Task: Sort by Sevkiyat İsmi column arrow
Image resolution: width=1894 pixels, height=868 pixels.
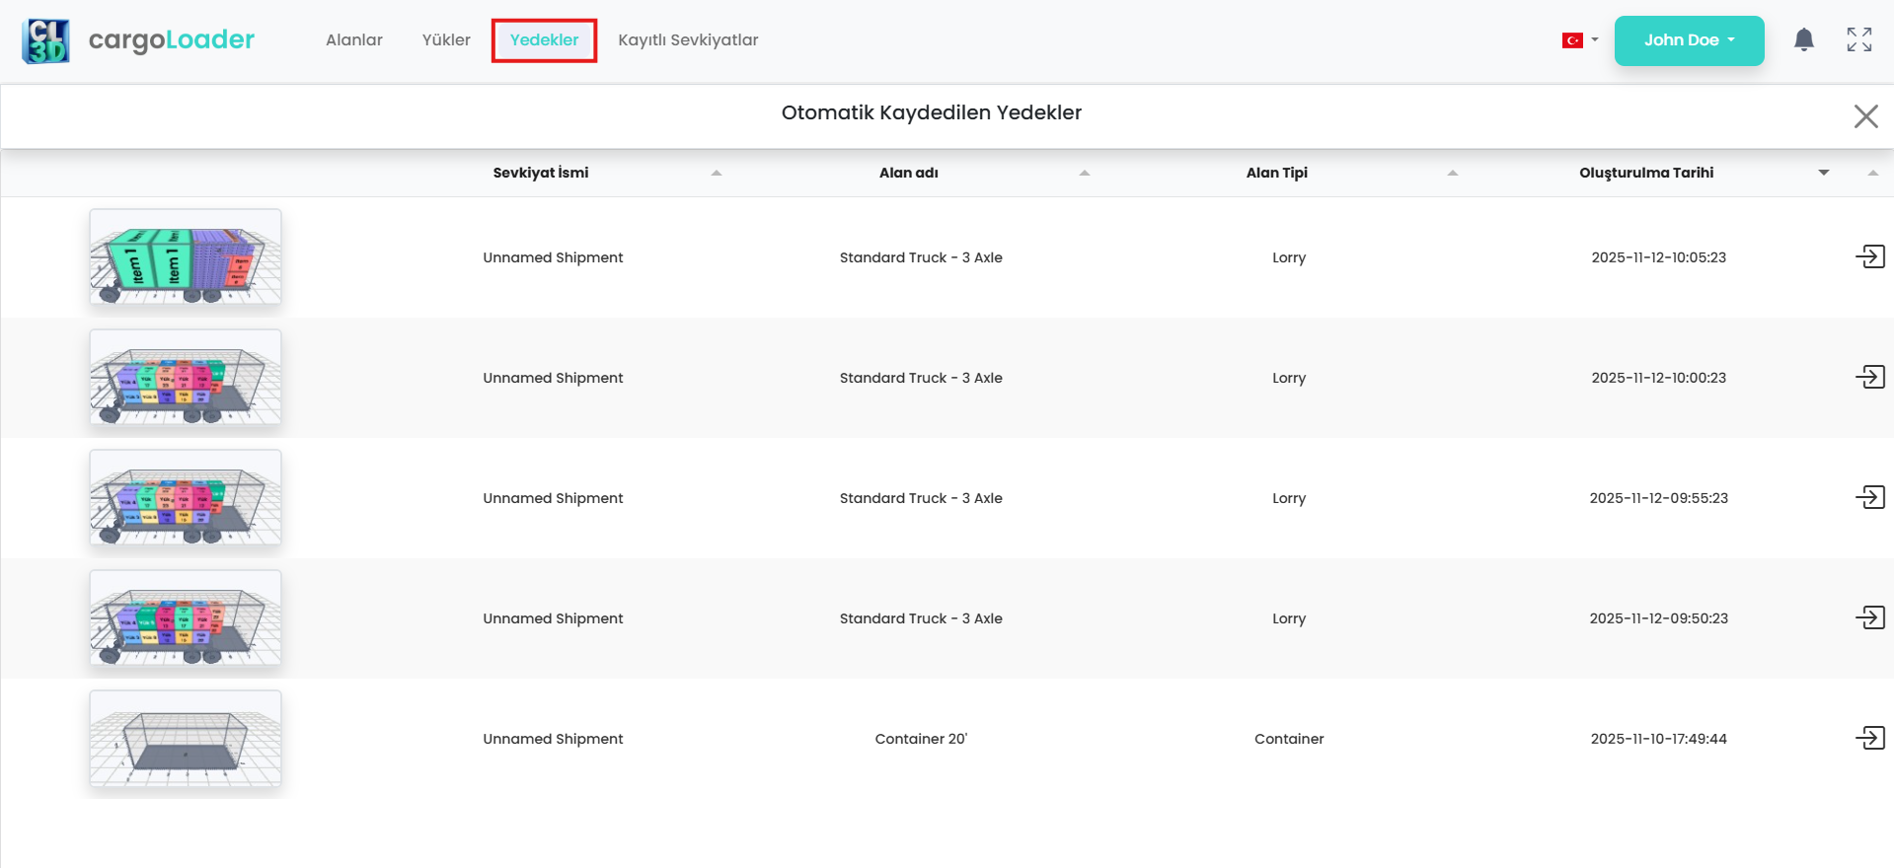Action: pyautogui.click(x=717, y=173)
